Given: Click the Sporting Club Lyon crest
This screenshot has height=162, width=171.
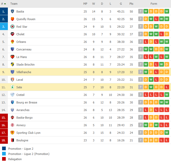Looking at the screenshot, I should click(x=12, y=132).
